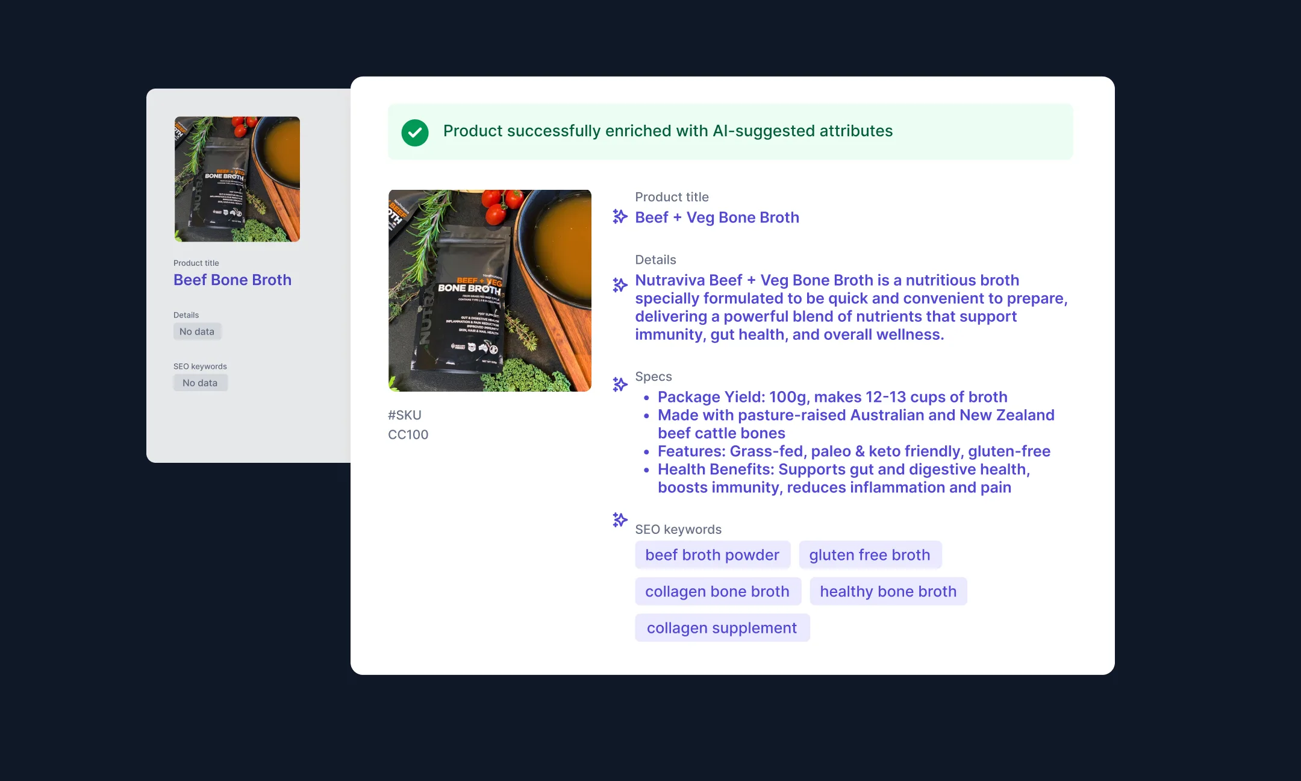
Task: Click the small product thumbnail in left card
Action: pos(237,179)
